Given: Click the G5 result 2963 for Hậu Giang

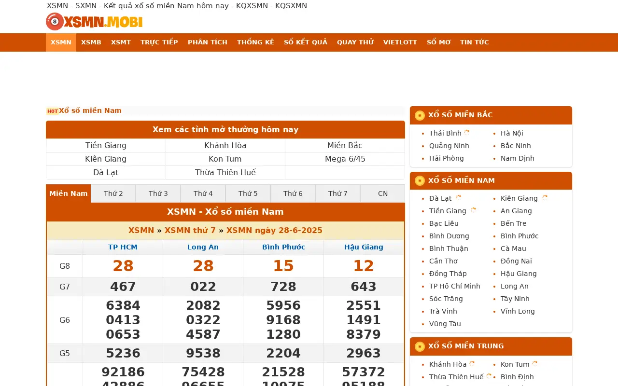Looking at the screenshot, I should point(364,353).
